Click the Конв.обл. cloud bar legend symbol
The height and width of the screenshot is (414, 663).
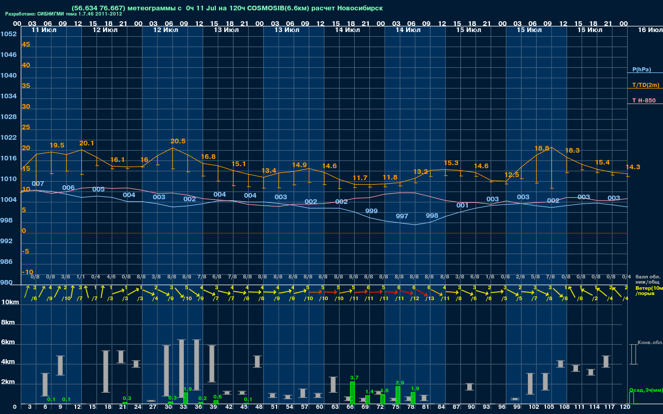(633, 354)
